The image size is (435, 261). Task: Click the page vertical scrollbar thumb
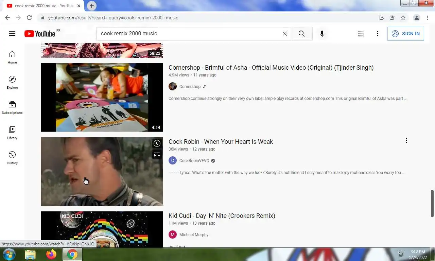click(x=432, y=203)
